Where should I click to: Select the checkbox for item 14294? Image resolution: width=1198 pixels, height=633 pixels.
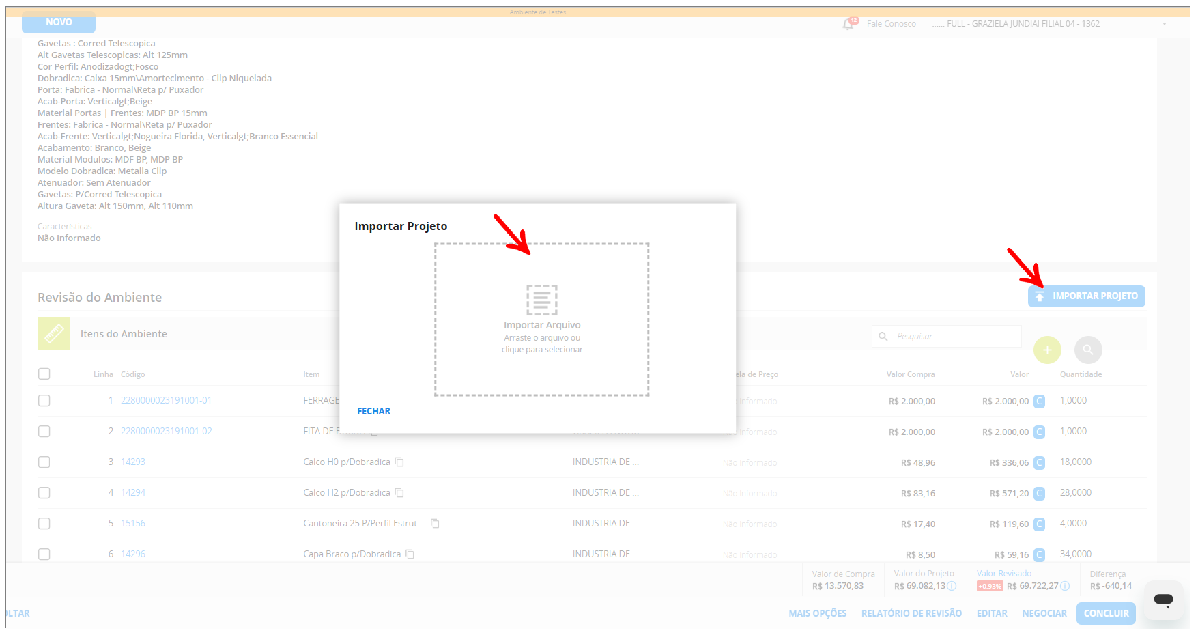pyautogui.click(x=44, y=493)
